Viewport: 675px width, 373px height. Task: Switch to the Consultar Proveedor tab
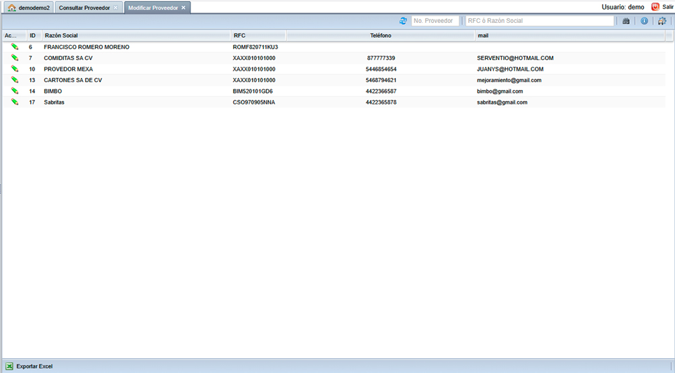[x=84, y=7]
